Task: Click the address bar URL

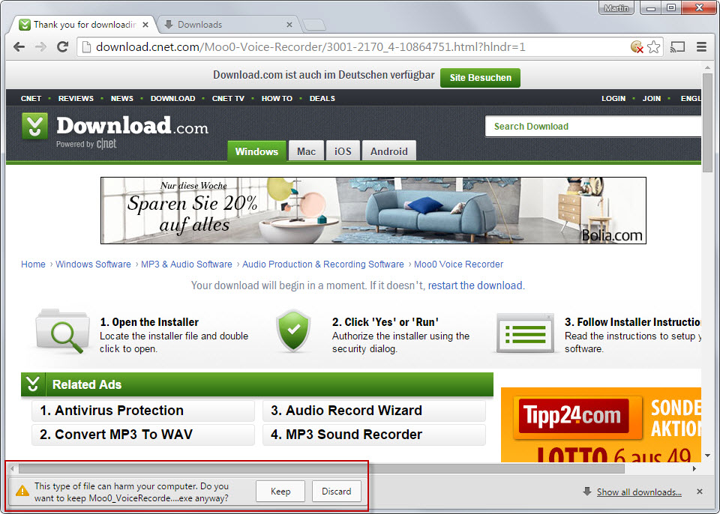Action: 310,46
